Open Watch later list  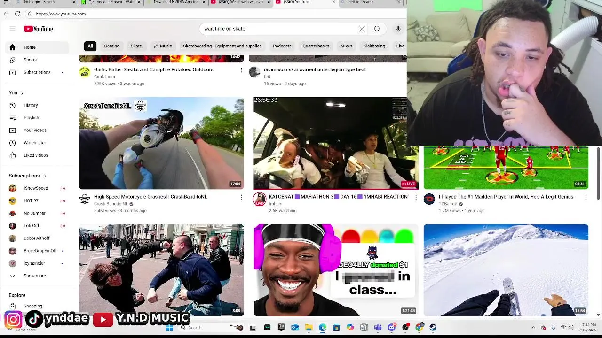(38, 143)
